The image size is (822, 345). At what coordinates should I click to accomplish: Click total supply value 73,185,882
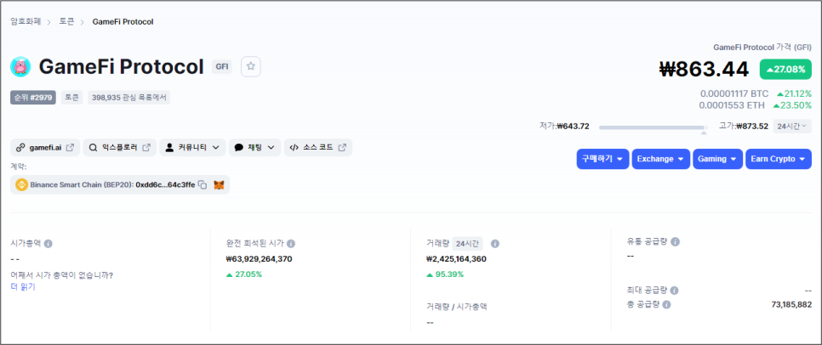(791, 304)
